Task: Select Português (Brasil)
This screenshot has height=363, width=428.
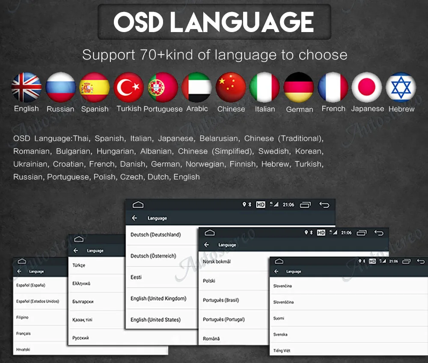Action: click(x=234, y=300)
